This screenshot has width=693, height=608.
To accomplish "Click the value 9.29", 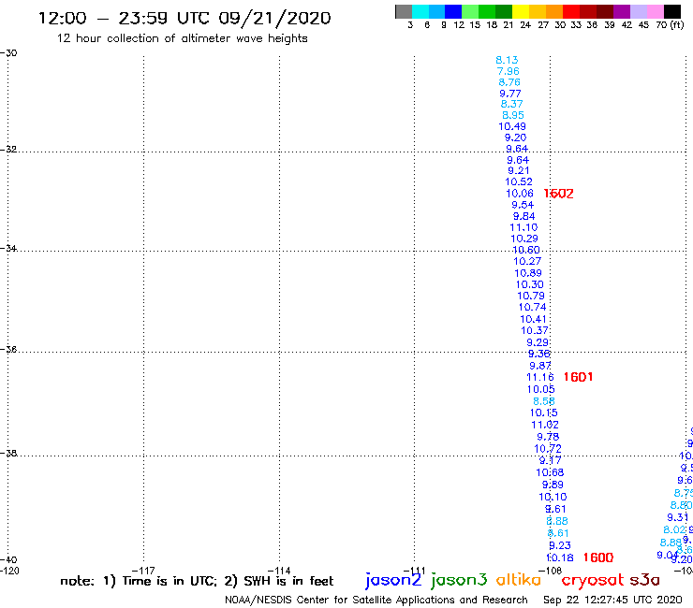I will 538,342.
